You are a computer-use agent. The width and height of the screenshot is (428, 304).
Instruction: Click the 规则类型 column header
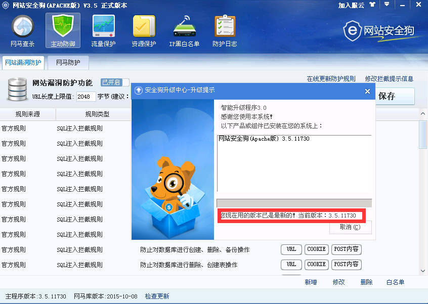coord(97,114)
